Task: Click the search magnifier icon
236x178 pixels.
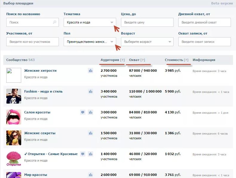Action: [54, 22]
